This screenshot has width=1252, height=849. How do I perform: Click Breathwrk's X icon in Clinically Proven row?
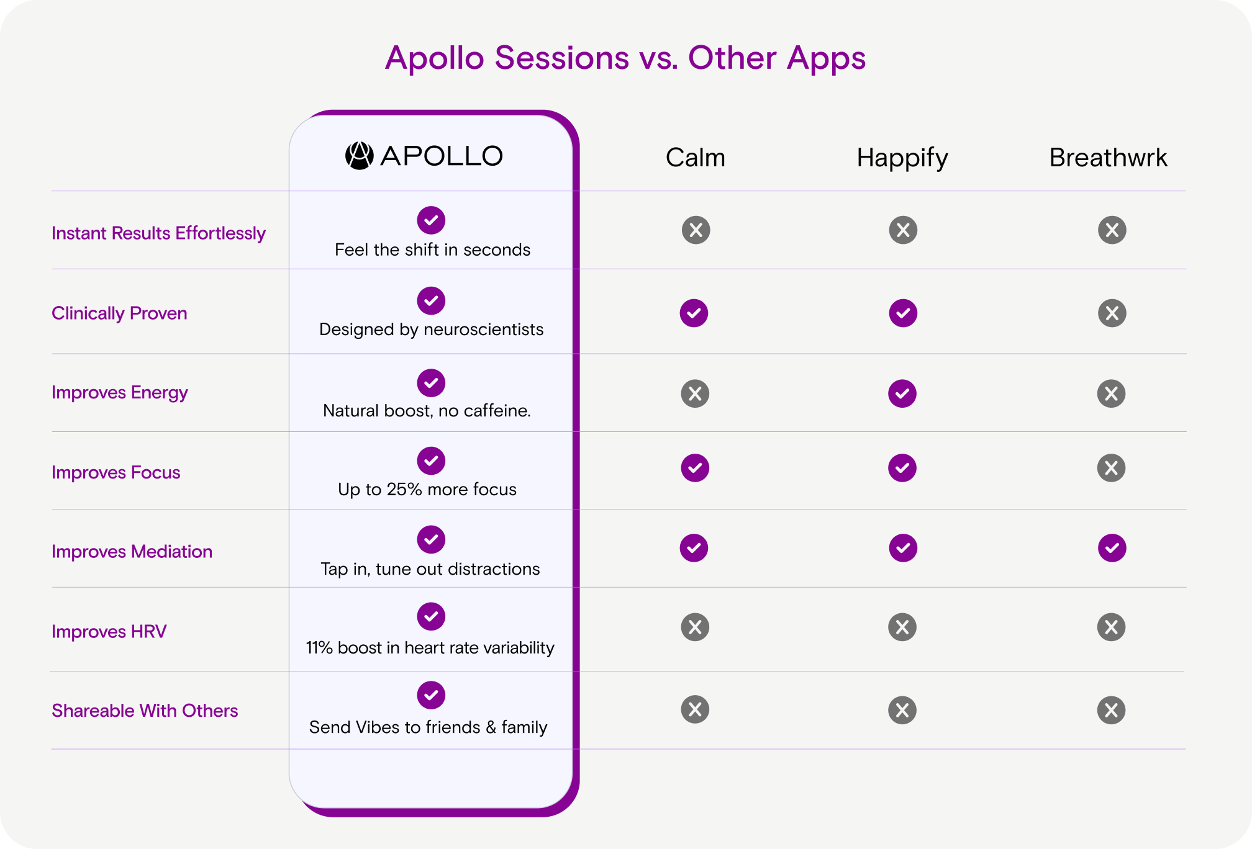pyautogui.click(x=1112, y=313)
